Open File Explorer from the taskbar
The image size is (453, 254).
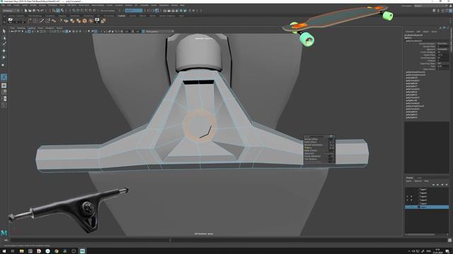click(x=22, y=251)
